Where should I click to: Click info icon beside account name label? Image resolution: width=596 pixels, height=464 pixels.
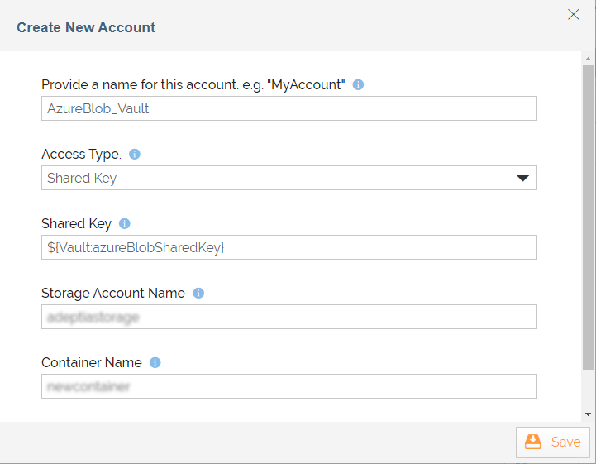pyautogui.click(x=359, y=84)
